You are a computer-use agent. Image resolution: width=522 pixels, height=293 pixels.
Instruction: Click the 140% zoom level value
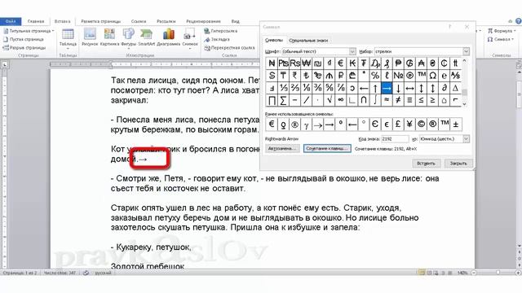pos(462,273)
